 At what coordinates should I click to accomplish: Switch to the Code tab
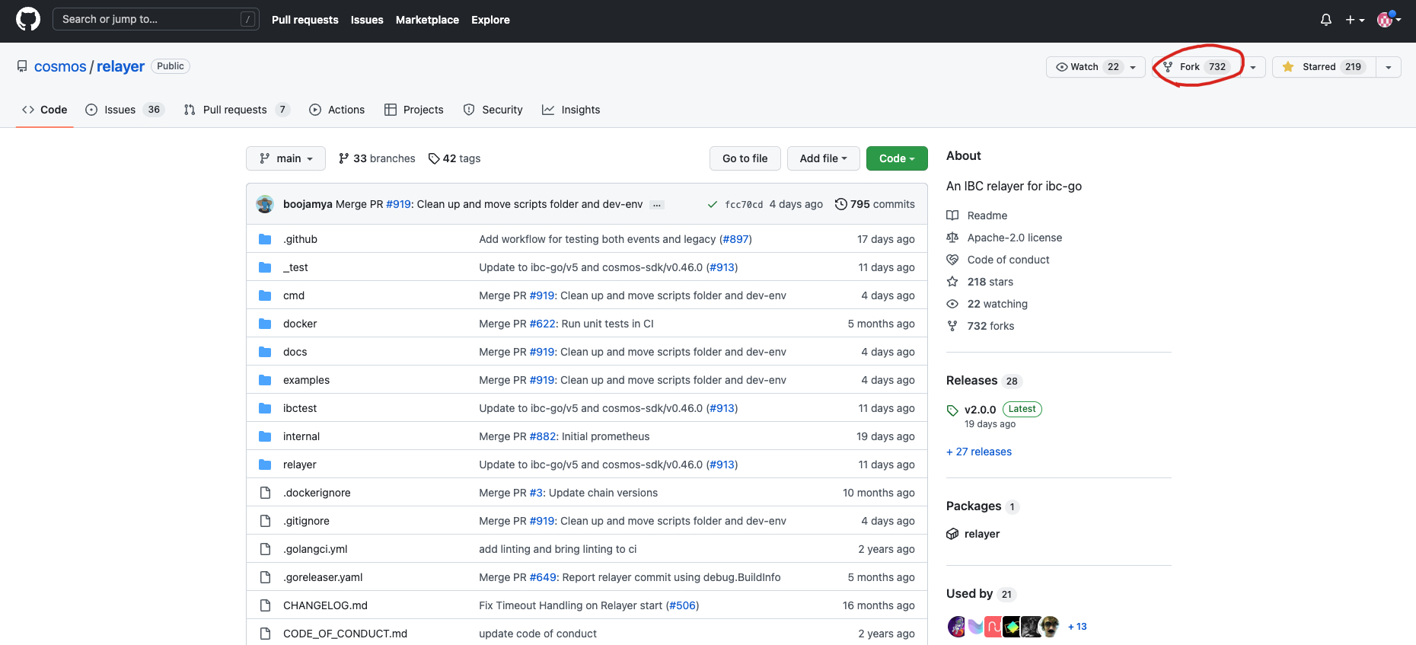tap(45, 110)
